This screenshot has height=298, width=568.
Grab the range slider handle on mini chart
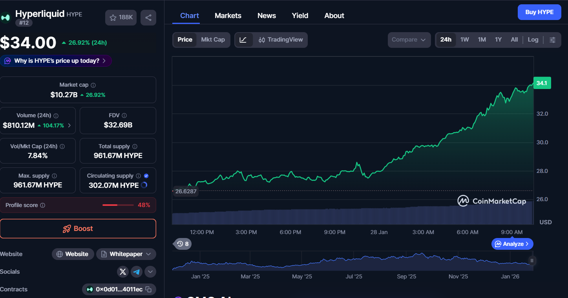(x=532, y=260)
